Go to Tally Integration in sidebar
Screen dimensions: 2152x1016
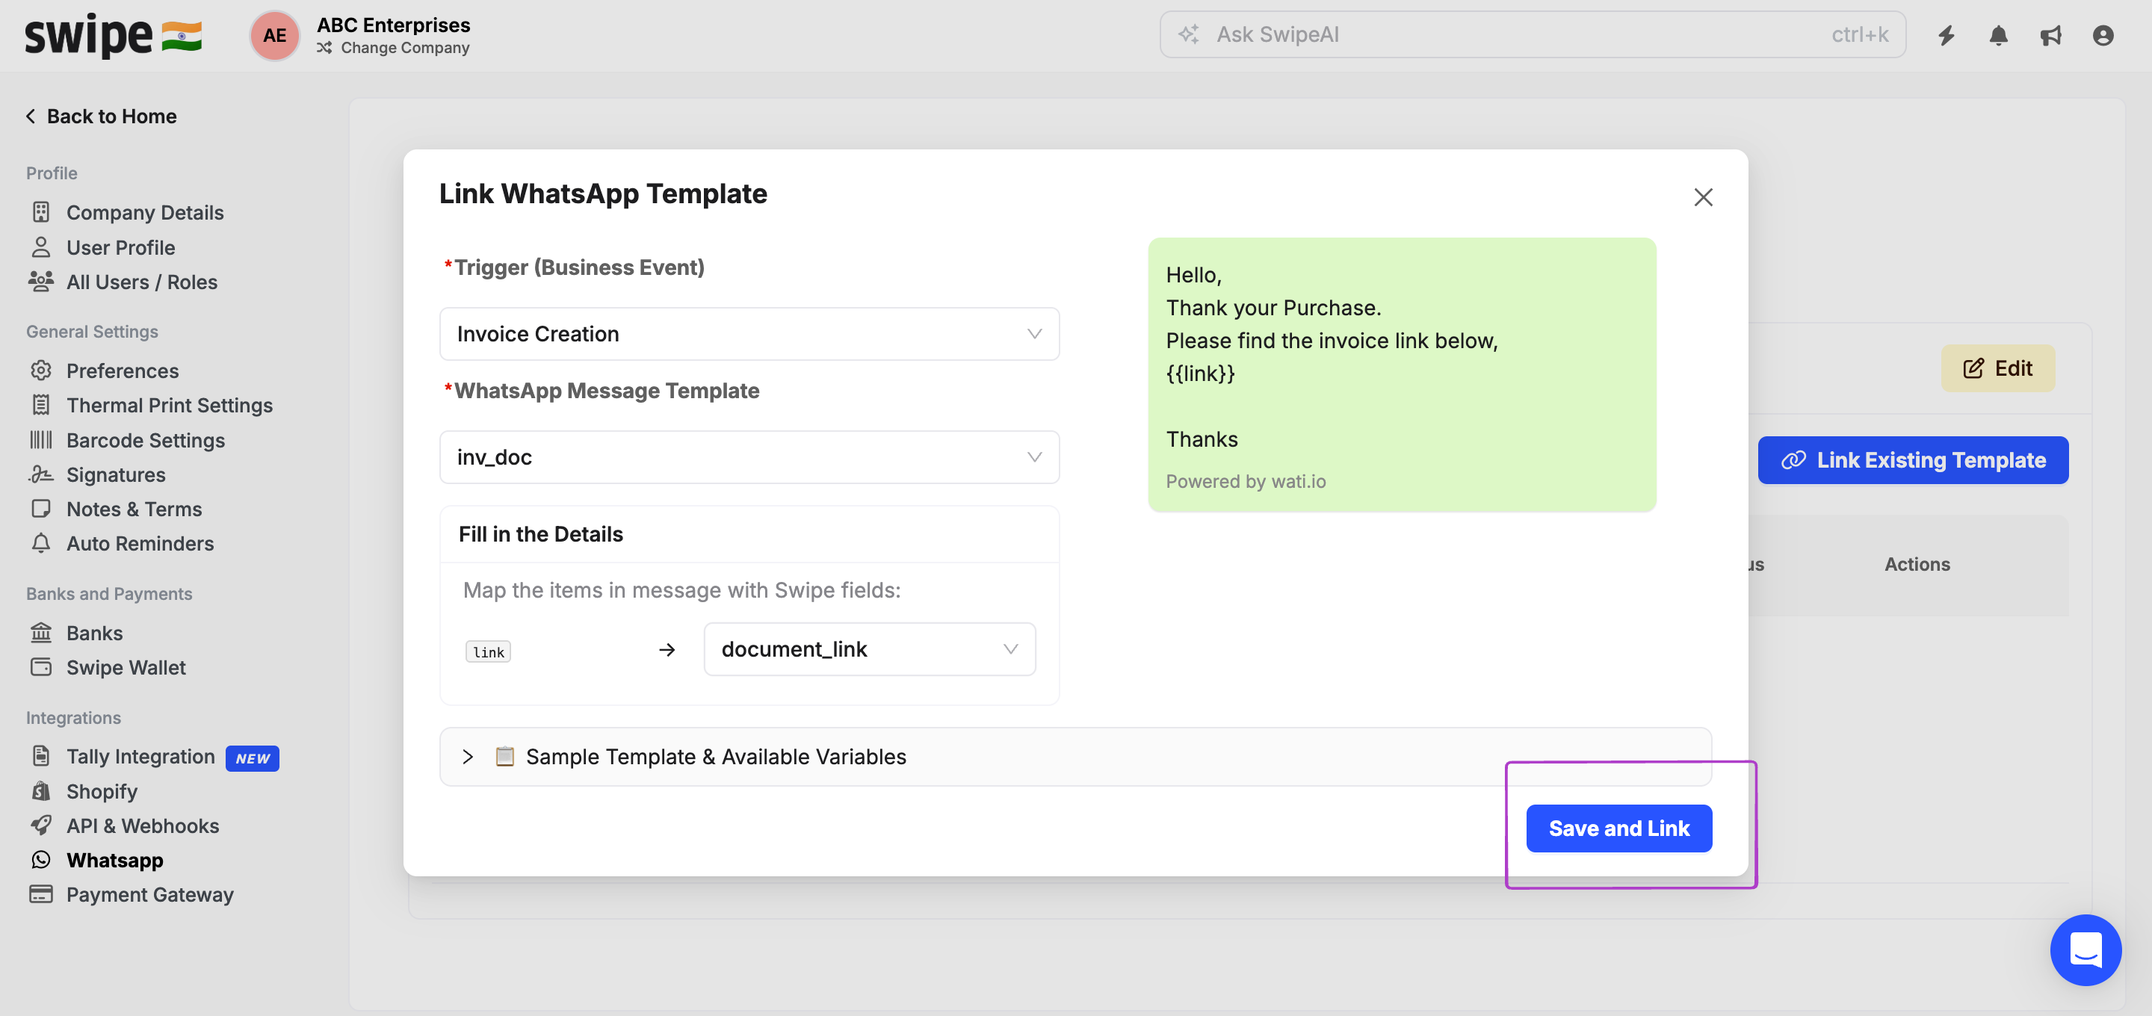click(x=140, y=757)
